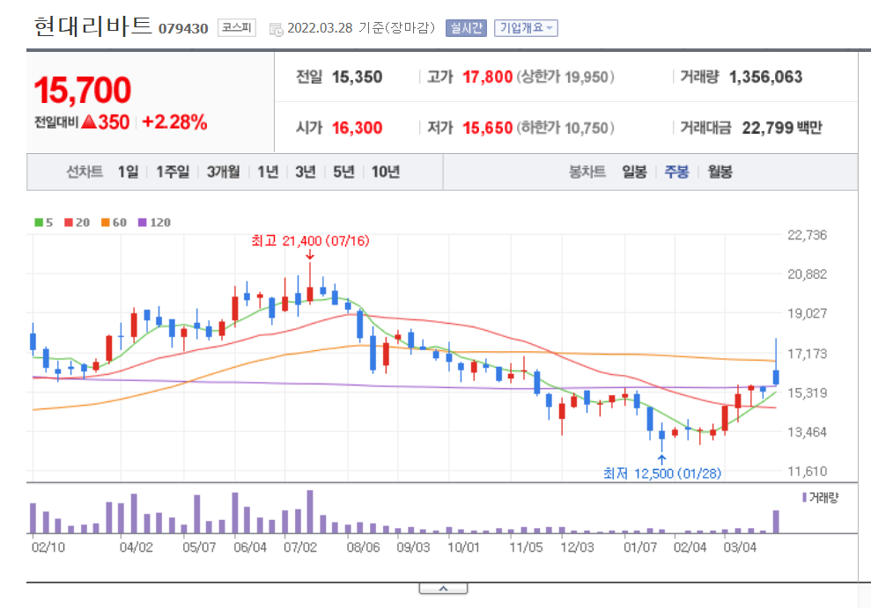
Task: Click the 상한가 19,950 upper limit text
Action: pos(565,77)
